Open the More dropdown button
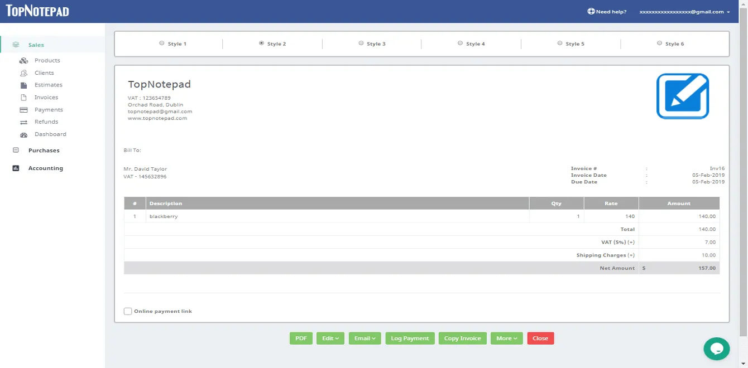748x368 pixels. pyautogui.click(x=507, y=338)
